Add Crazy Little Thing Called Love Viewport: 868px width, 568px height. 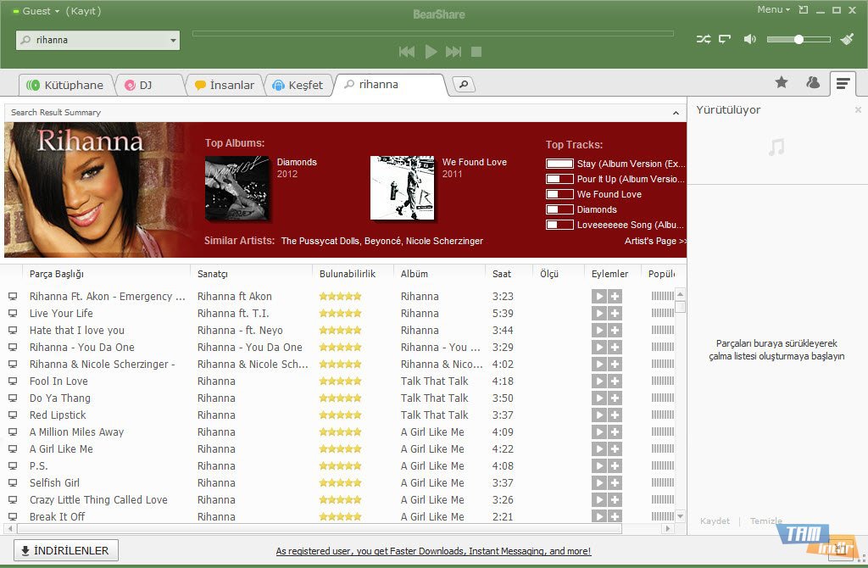[615, 500]
